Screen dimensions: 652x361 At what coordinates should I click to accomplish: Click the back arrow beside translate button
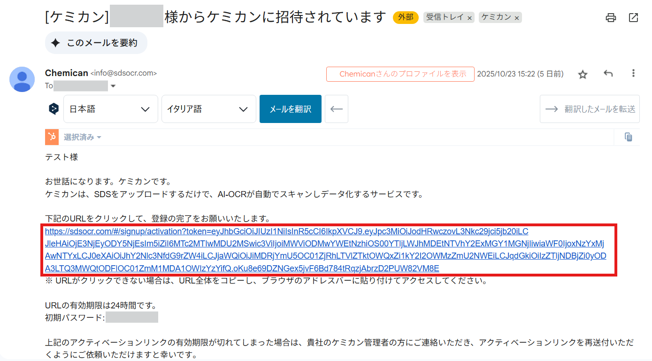tap(337, 109)
